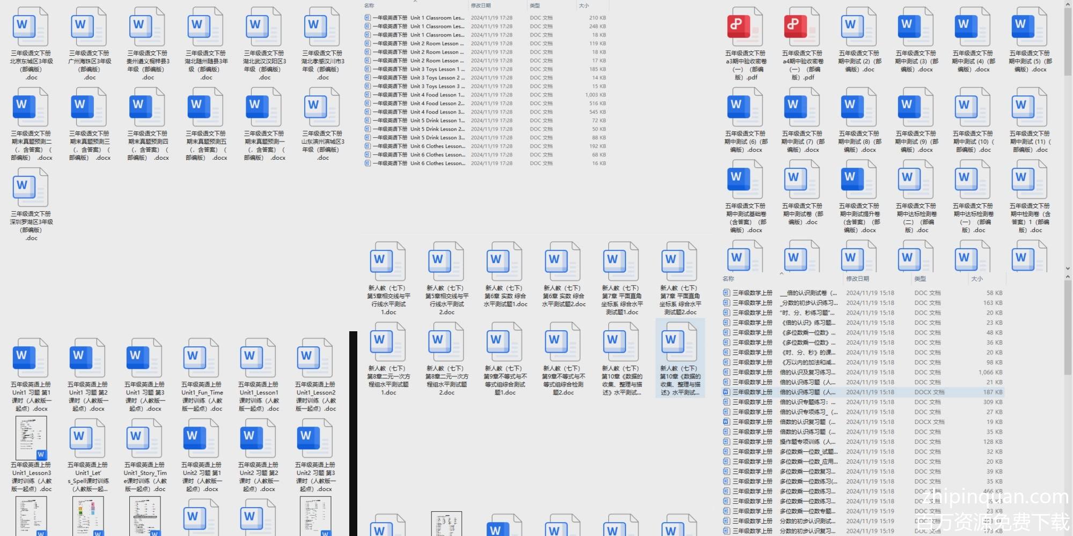Sort English file list by 修改日期 column
Viewport: 1073px width, 536px height.
tap(481, 5)
